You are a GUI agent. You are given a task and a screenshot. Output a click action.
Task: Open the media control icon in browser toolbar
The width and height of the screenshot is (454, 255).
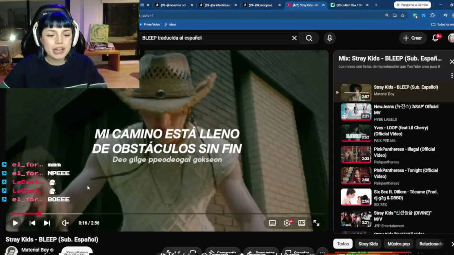pos(445,16)
